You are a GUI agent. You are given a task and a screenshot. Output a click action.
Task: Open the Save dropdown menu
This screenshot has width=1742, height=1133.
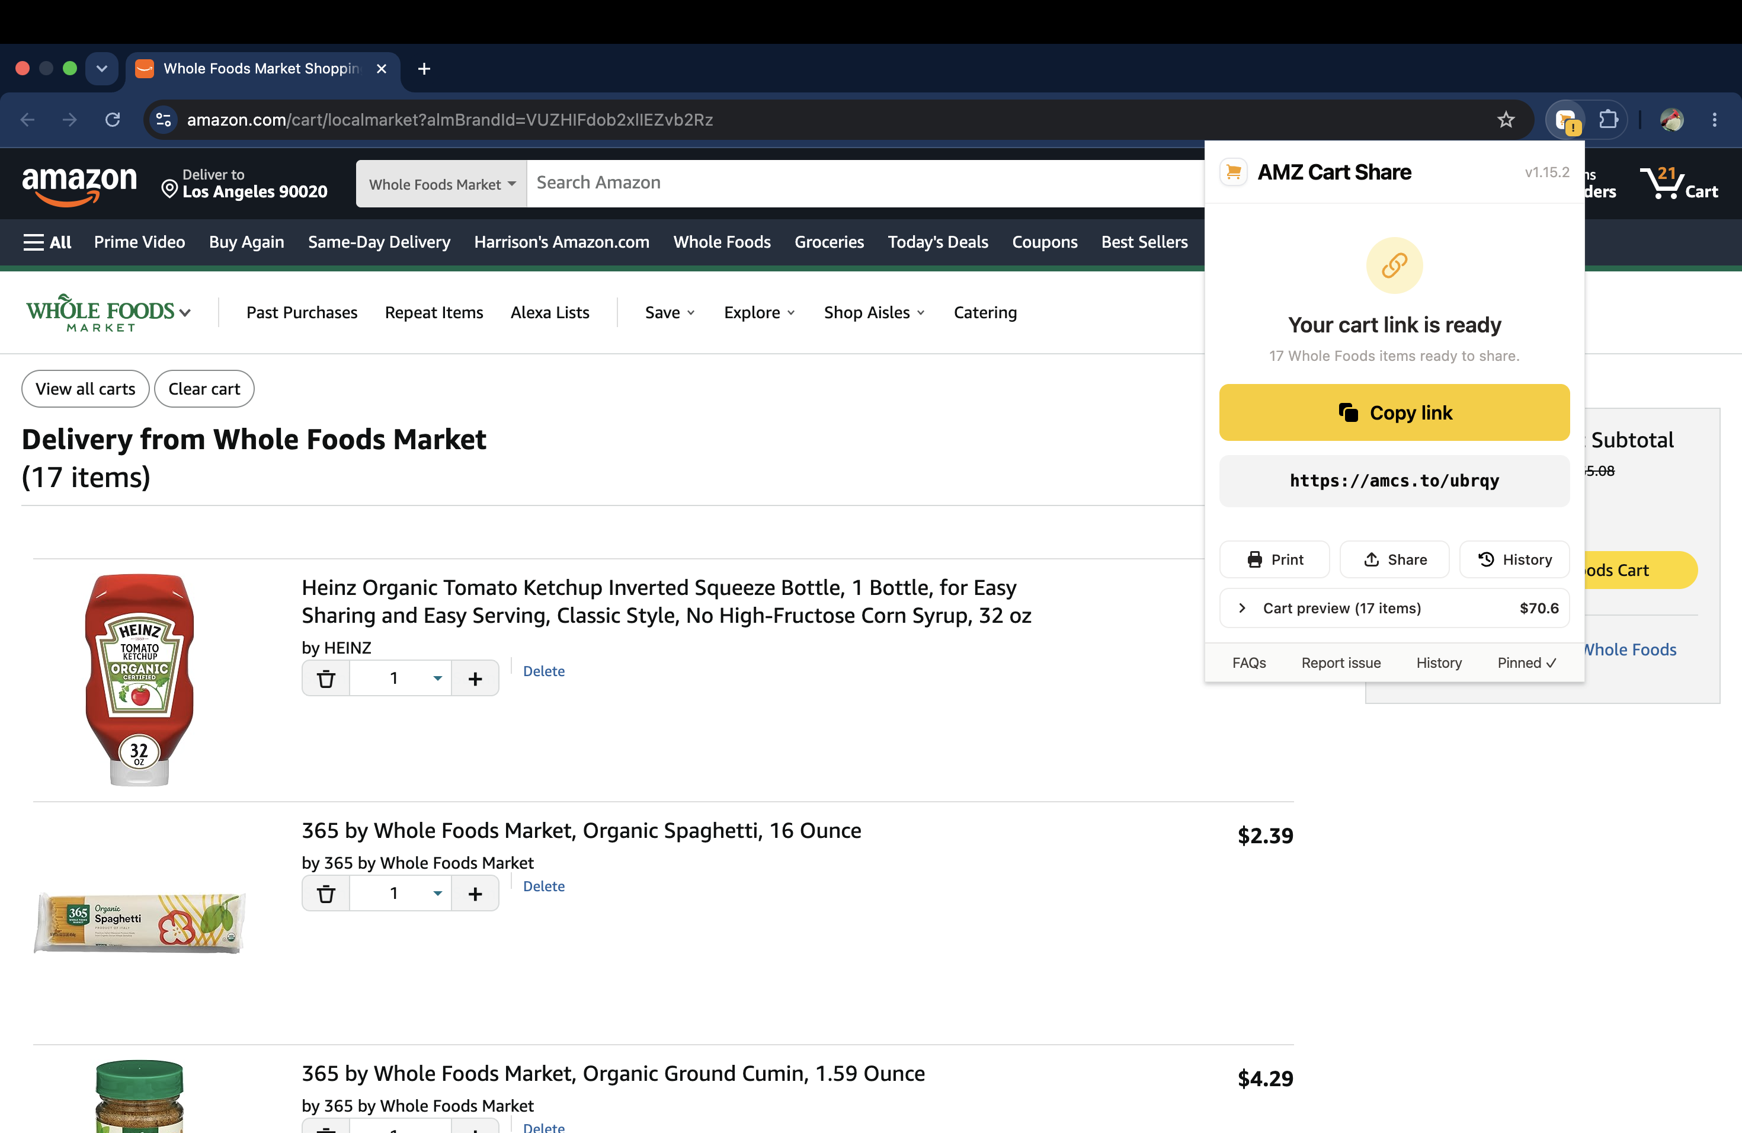click(x=670, y=313)
